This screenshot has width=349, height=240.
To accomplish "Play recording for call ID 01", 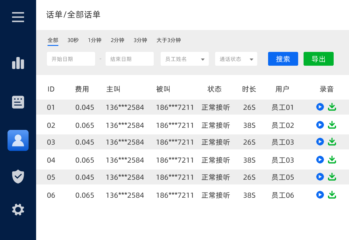I will pyautogui.click(x=320, y=107).
